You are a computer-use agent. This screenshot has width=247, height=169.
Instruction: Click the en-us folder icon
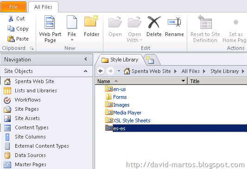pos(109,89)
